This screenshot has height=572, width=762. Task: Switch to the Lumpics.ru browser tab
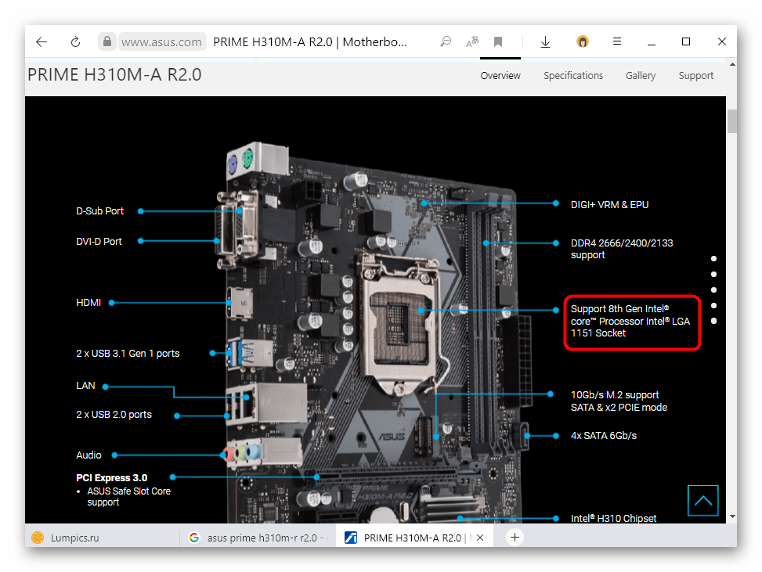tap(102, 538)
